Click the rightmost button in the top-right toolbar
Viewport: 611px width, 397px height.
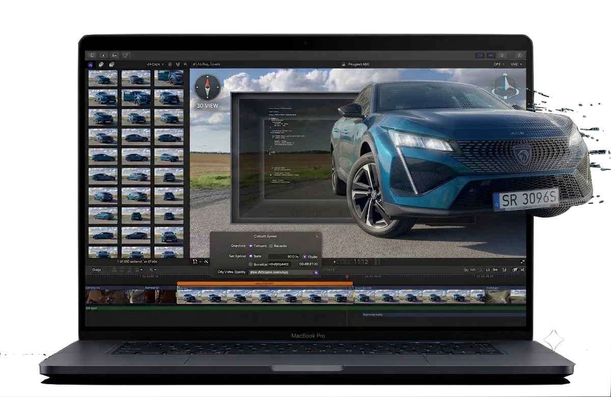[x=519, y=55]
